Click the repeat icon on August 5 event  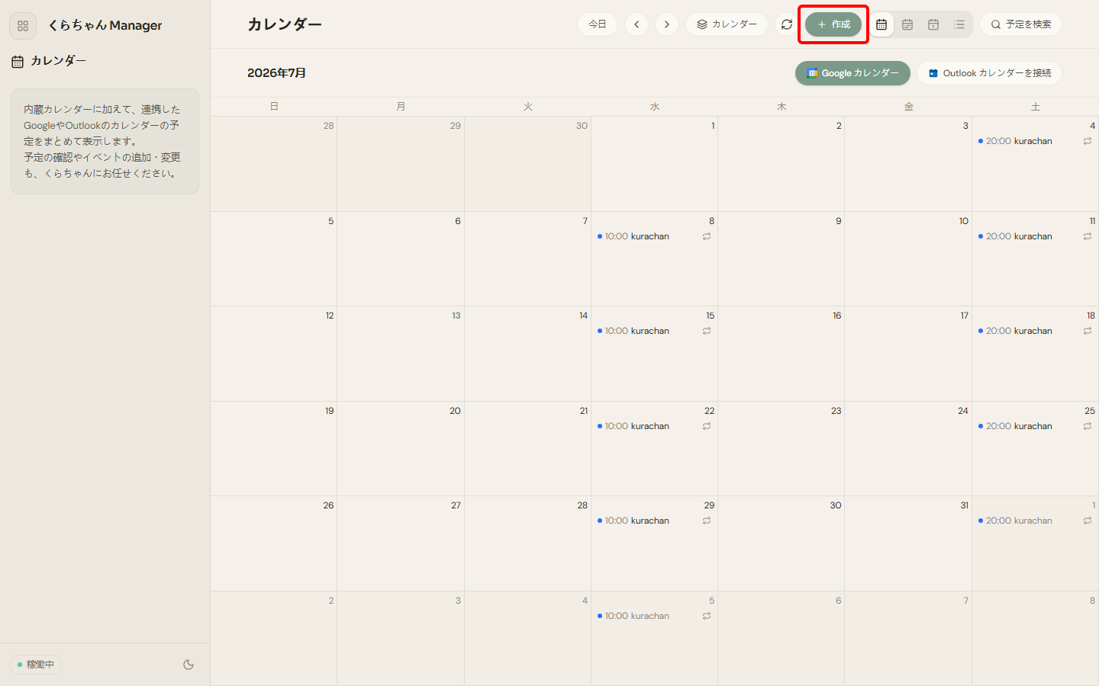coord(707,616)
